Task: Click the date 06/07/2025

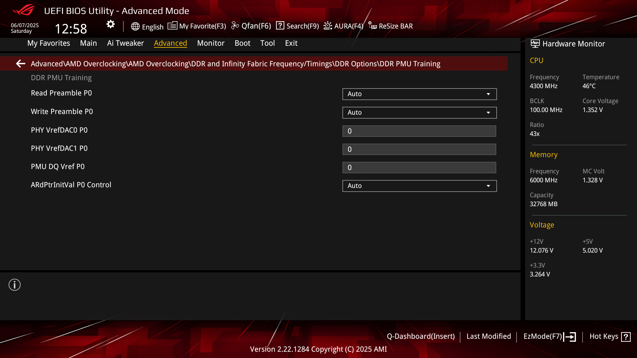Action: tap(25, 25)
